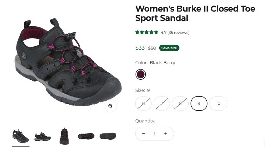Open the 35 reviews link
Viewport: 265px width, 149px height.
[178, 33]
